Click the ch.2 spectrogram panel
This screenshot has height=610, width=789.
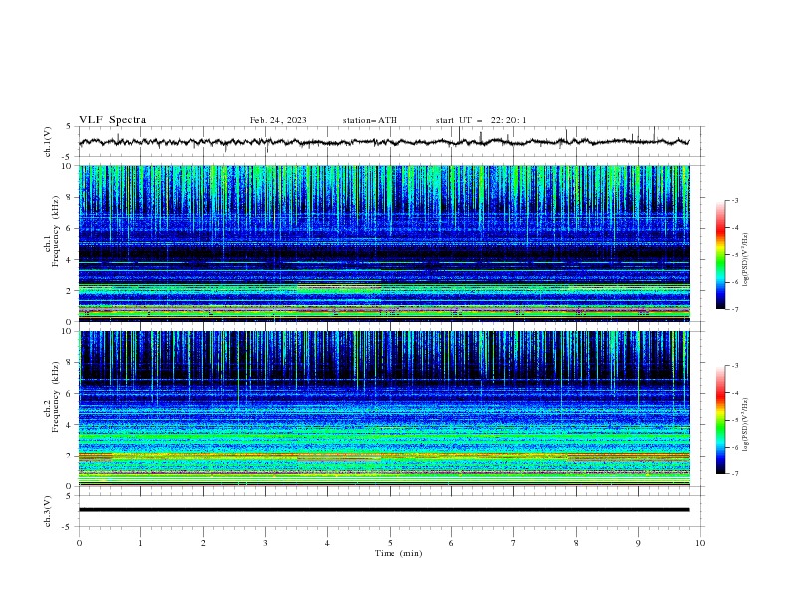coord(384,409)
